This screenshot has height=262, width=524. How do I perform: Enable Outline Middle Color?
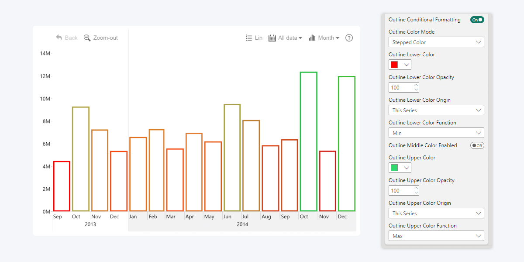point(477,145)
